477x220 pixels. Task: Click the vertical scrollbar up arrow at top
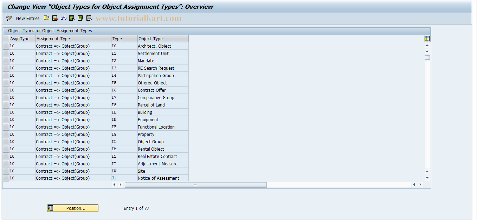click(427, 45)
